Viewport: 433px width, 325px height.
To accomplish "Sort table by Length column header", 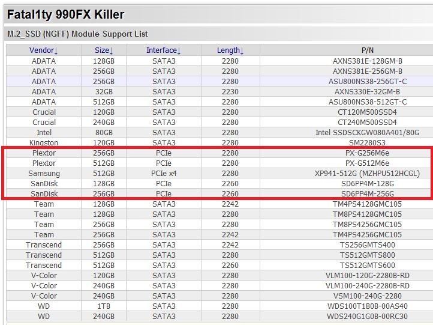I will coord(230,50).
